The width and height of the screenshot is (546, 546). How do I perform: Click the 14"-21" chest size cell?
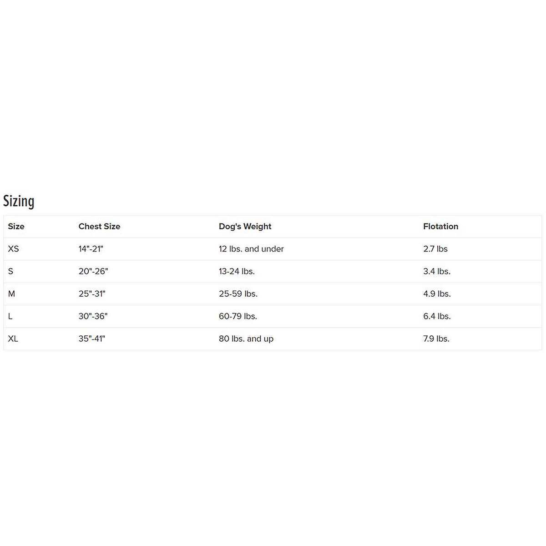91,249
